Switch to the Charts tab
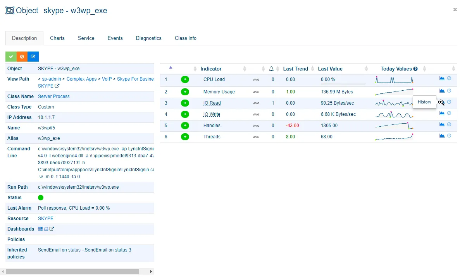This screenshot has height=279, width=460. click(57, 38)
